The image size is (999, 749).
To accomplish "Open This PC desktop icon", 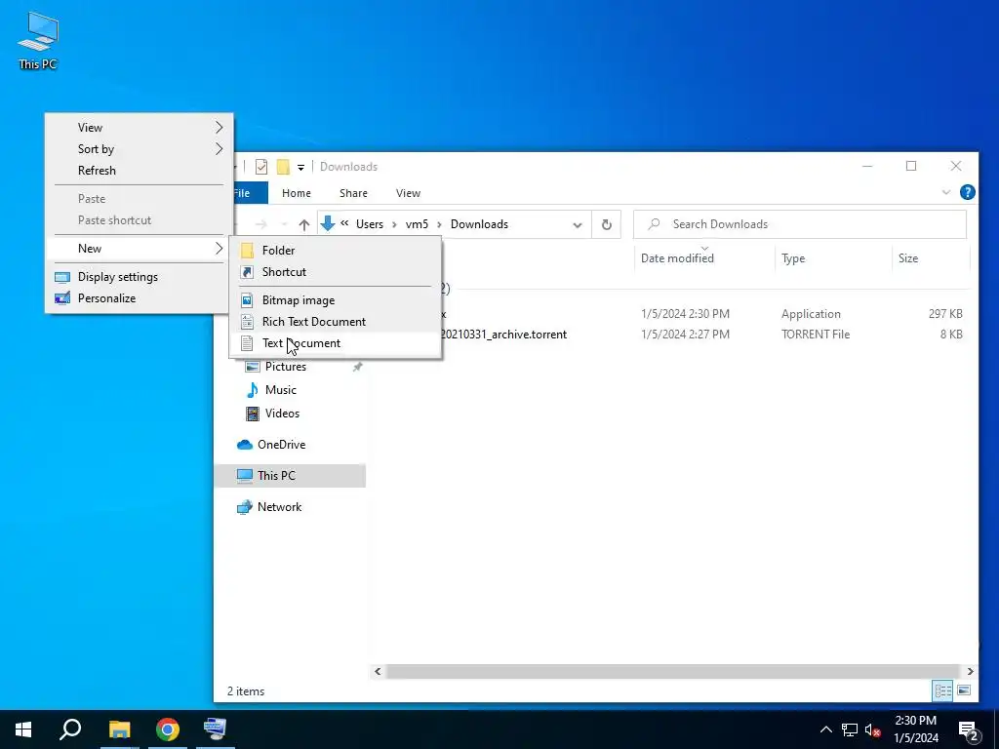I will point(38,41).
